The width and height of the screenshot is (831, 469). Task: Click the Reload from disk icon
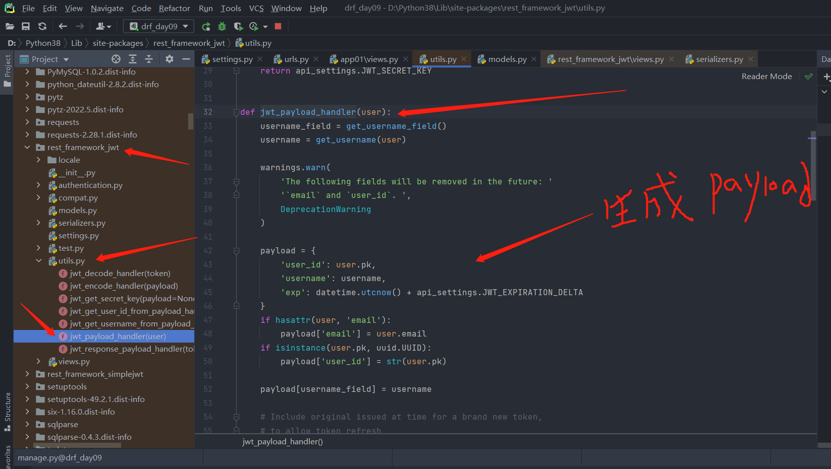tap(42, 26)
